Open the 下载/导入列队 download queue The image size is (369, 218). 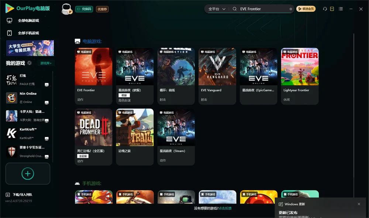[x=19, y=194]
